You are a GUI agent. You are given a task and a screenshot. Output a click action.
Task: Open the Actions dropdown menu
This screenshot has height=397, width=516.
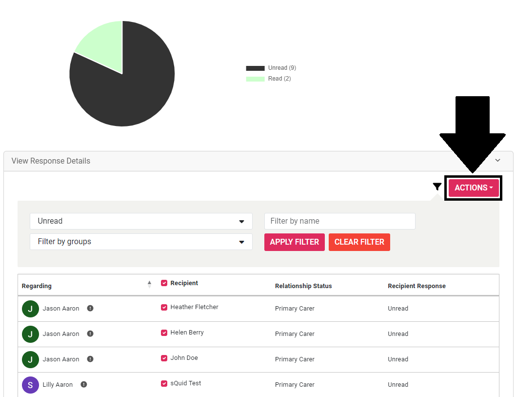click(474, 188)
